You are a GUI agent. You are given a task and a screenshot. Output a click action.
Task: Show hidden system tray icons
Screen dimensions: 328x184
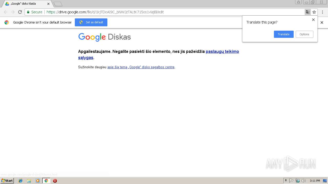click(x=286, y=181)
